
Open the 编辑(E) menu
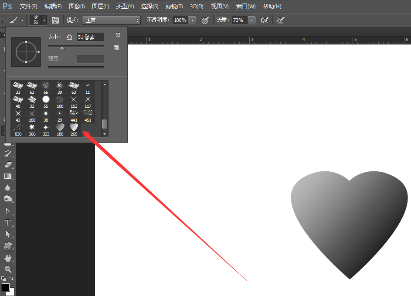(x=53, y=6)
